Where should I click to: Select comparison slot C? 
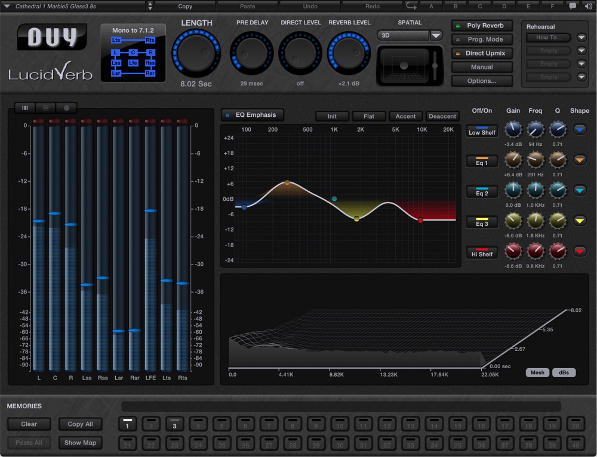coord(480,6)
